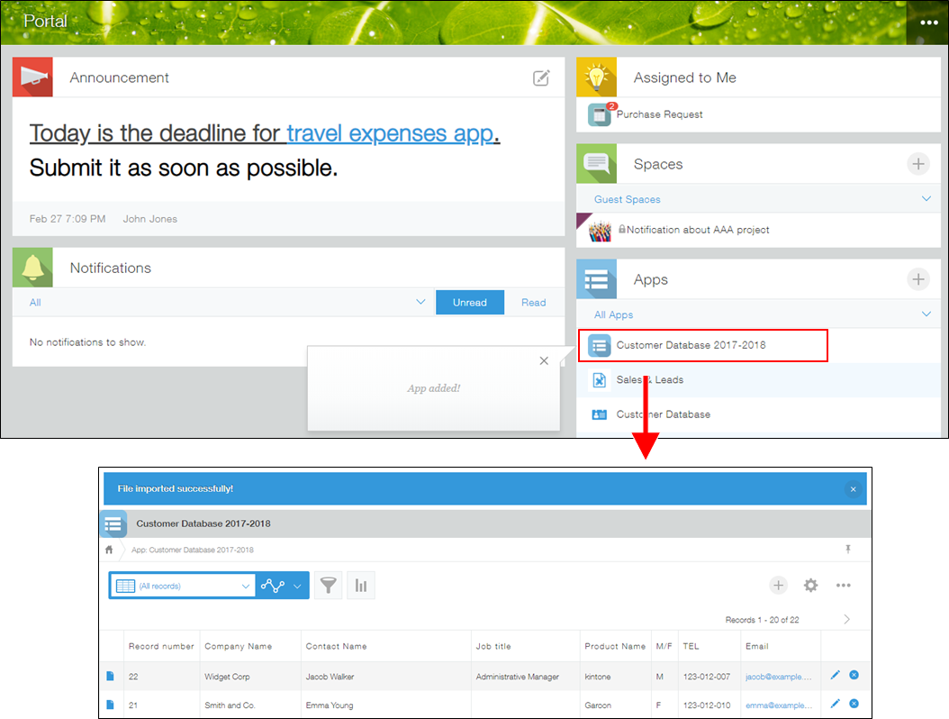This screenshot has width=949, height=719.
Task: Pin the breadcrumb bar with the pin icon
Action: click(847, 549)
